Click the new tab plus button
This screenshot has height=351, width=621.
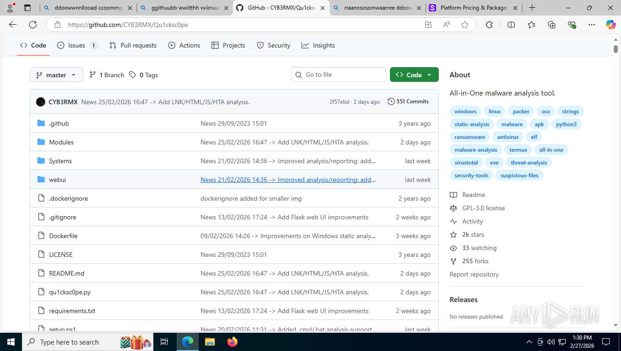point(532,8)
